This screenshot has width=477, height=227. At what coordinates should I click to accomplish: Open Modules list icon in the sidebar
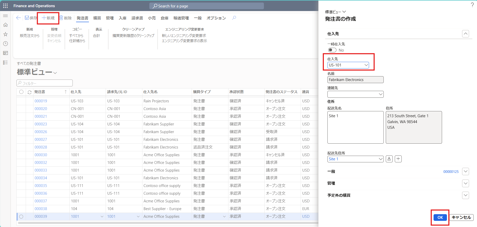click(5, 63)
